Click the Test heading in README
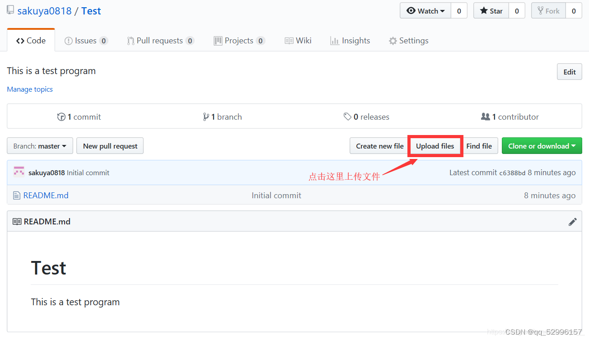The image size is (589, 340). click(x=48, y=268)
